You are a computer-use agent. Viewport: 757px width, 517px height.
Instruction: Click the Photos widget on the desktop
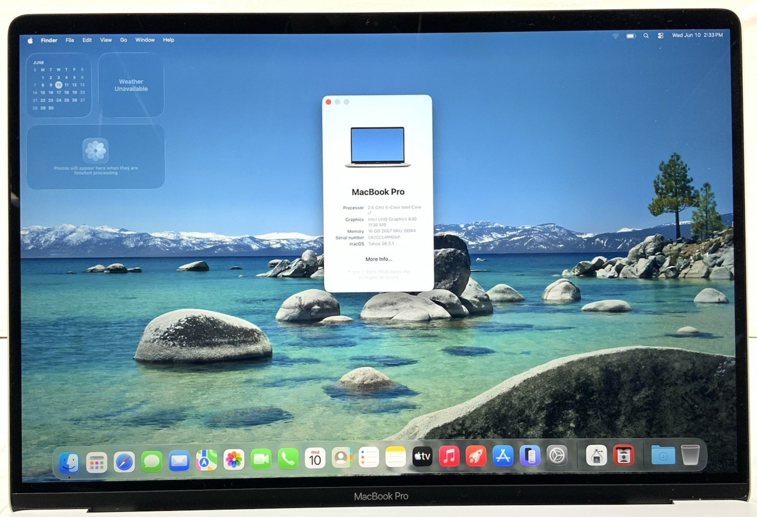click(96, 157)
